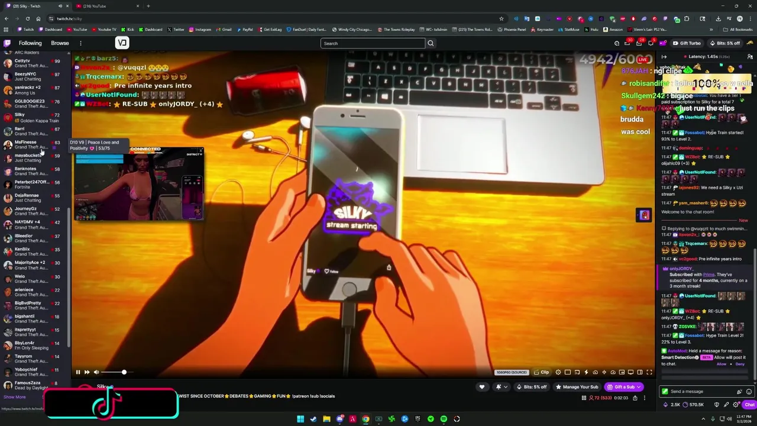Open the Bits balance 2.5K
This screenshot has height=426, width=757.
click(672, 405)
